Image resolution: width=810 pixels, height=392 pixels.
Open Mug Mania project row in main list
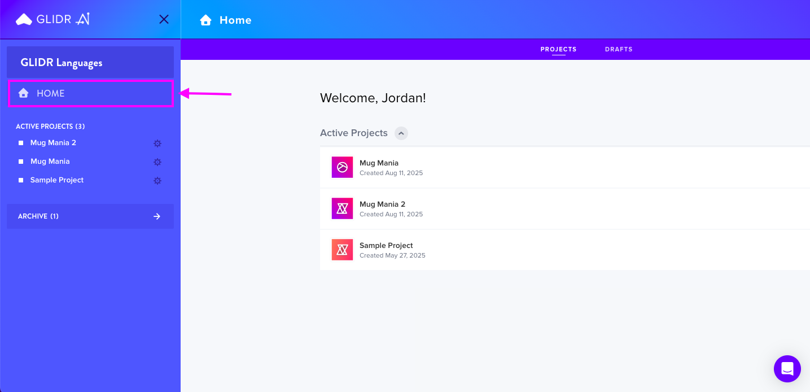point(564,167)
